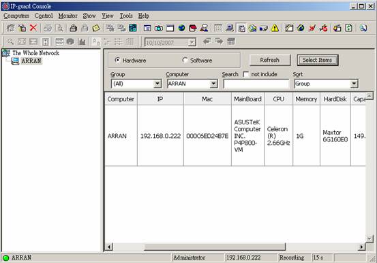377x263 pixels.
Task: Click the blue application window icon
Action: click(x=147, y=28)
